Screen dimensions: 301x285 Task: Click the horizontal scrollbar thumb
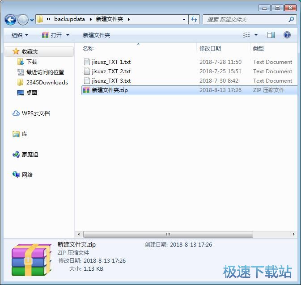coord(168,234)
